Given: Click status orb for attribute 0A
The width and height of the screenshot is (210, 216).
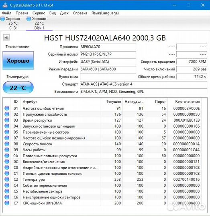Looking at the screenshot, I should coord(7,156).
